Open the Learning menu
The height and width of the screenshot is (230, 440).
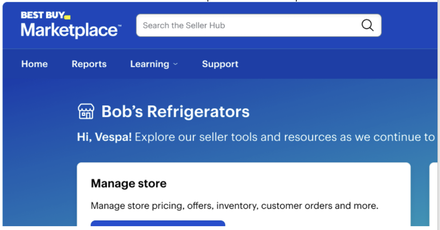(150, 64)
